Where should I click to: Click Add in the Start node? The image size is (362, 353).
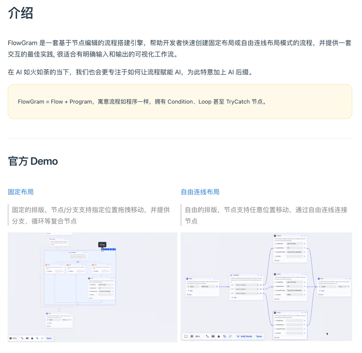coord(190,291)
